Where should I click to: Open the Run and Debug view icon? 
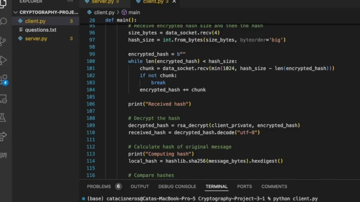(3, 60)
